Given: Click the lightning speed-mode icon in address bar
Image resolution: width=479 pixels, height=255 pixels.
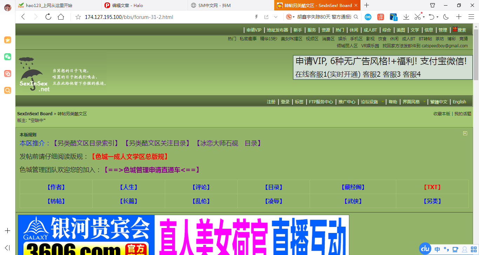Looking at the screenshot, I should [256, 17].
